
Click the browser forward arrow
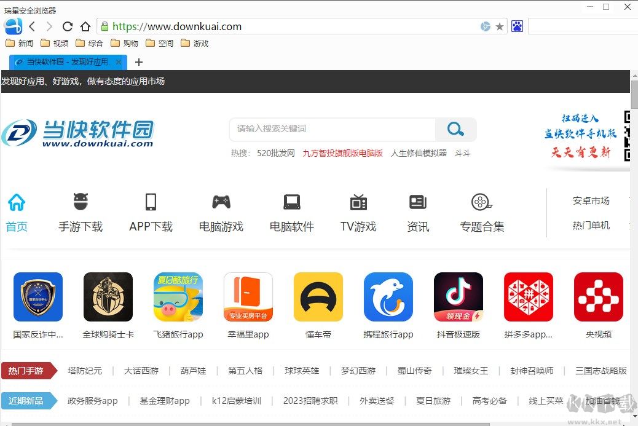point(49,27)
